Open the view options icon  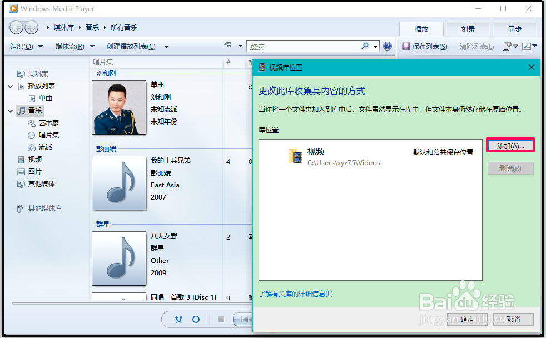[x=228, y=46]
